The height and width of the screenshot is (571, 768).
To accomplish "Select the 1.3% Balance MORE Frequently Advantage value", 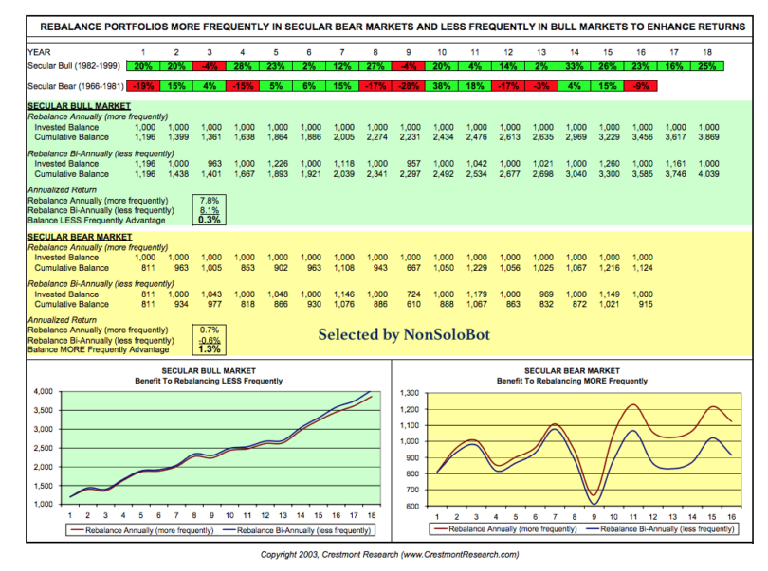I will click(x=210, y=348).
